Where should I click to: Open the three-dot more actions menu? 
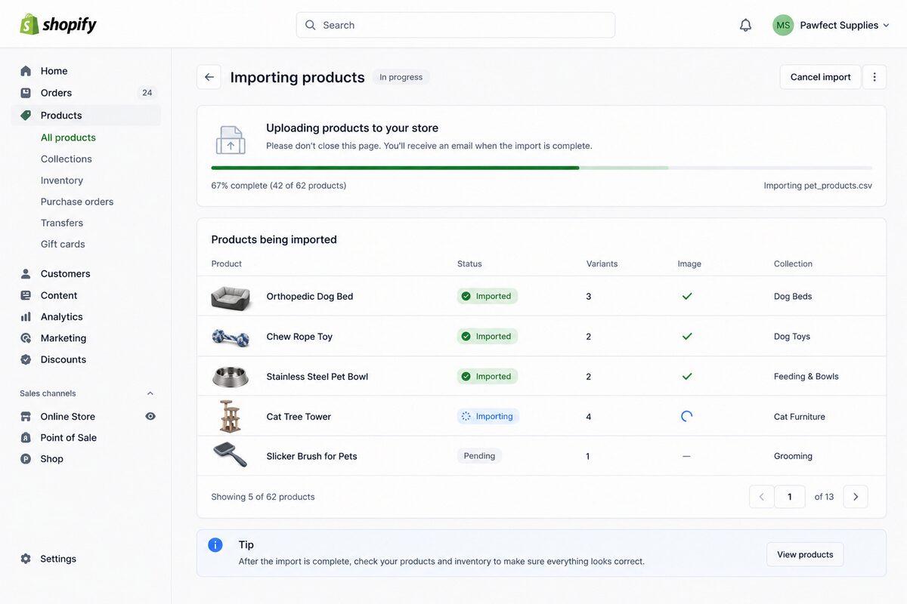(x=874, y=77)
